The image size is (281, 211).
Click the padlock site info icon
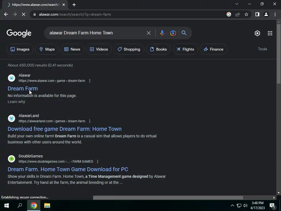coord(35,14)
